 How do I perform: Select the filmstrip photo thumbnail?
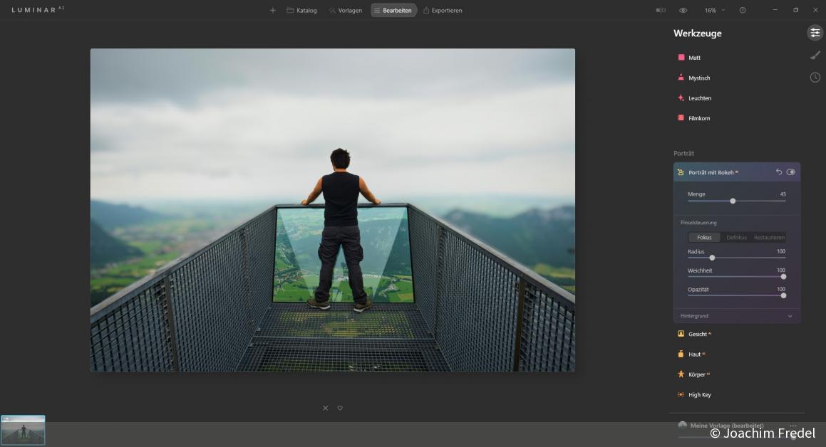(x=24, y=430)
